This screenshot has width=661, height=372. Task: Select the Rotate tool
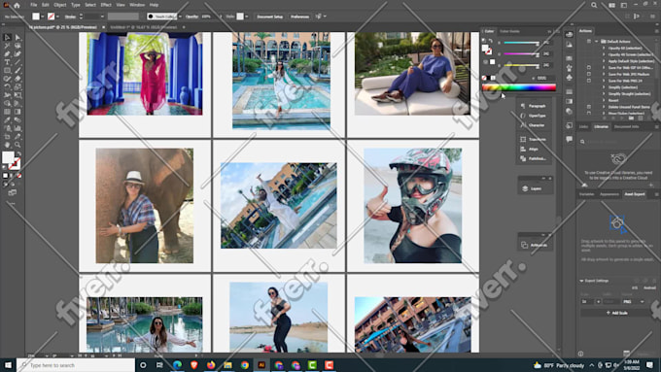tap(7, 86)
